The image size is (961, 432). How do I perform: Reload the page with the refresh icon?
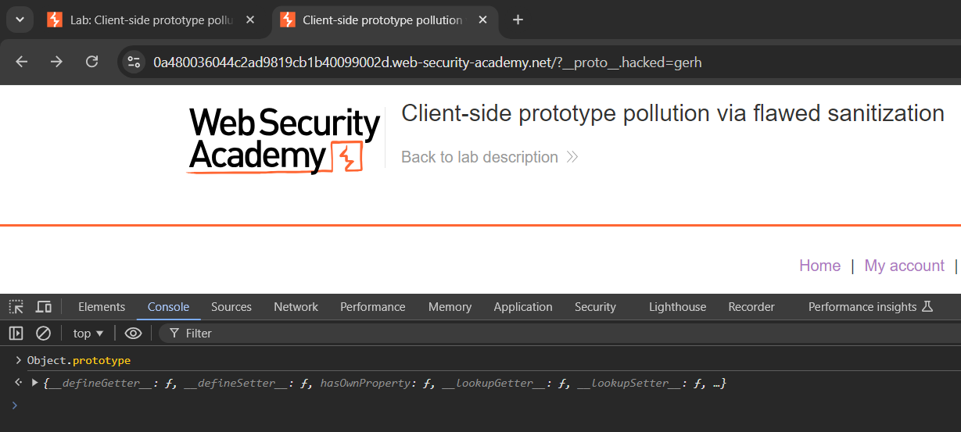[x=91, y=62]
